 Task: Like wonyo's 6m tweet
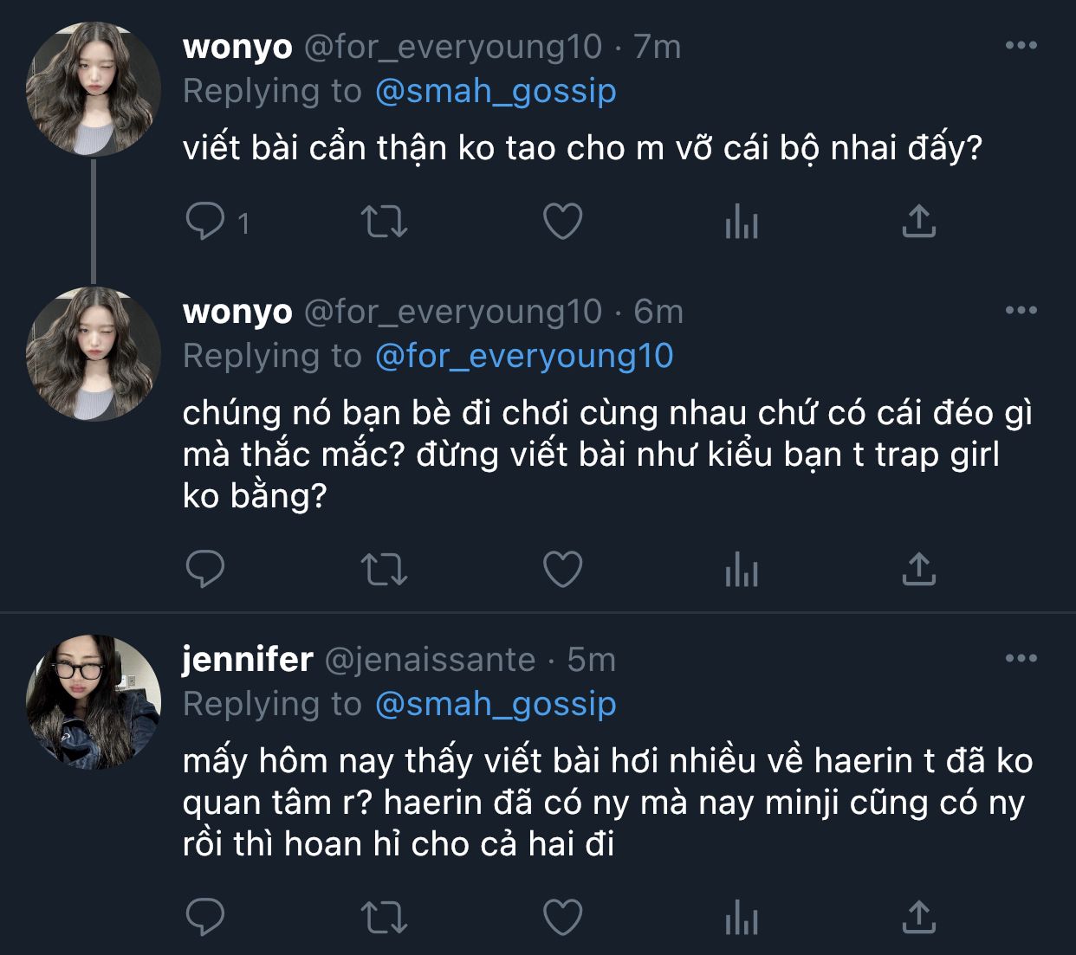coord(562,570)
